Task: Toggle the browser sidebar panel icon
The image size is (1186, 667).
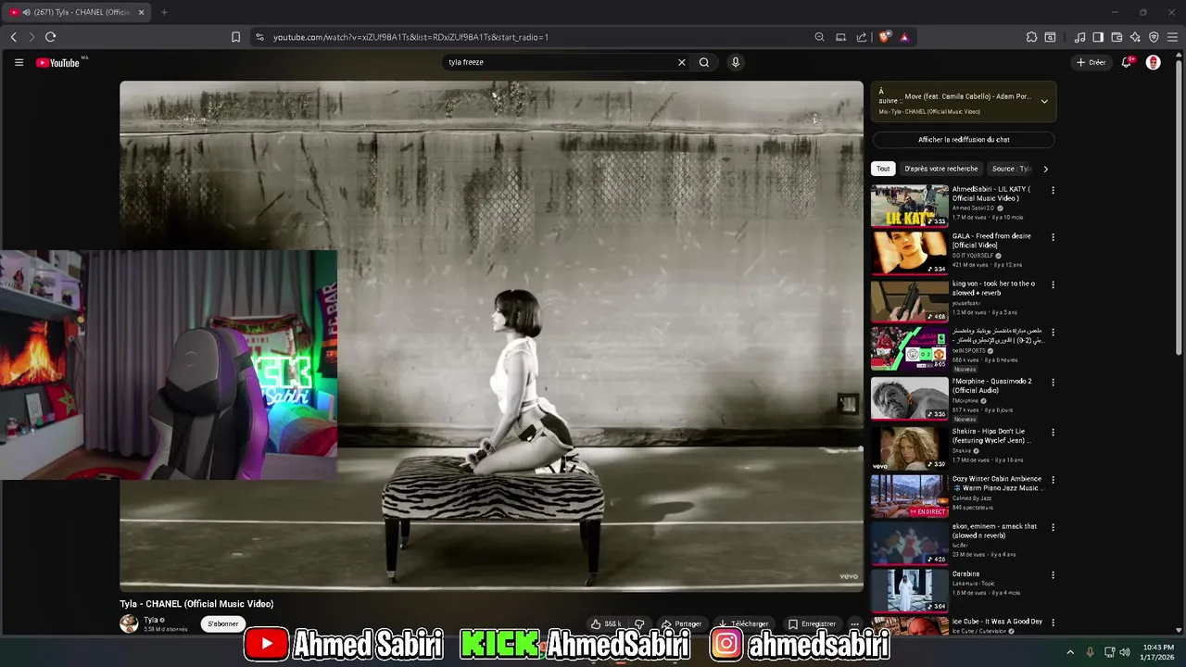Action: tap(1098, 37)
